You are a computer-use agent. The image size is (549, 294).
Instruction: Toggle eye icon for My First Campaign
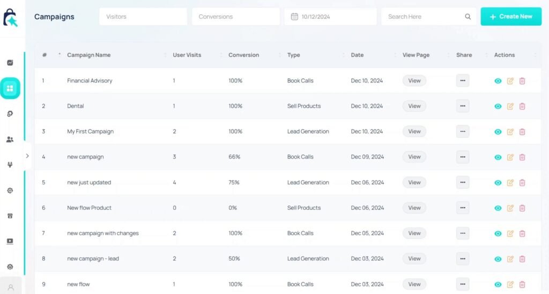498,132
